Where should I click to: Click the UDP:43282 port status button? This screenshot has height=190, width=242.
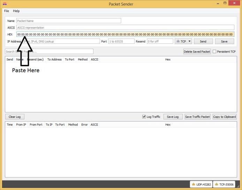201,184
